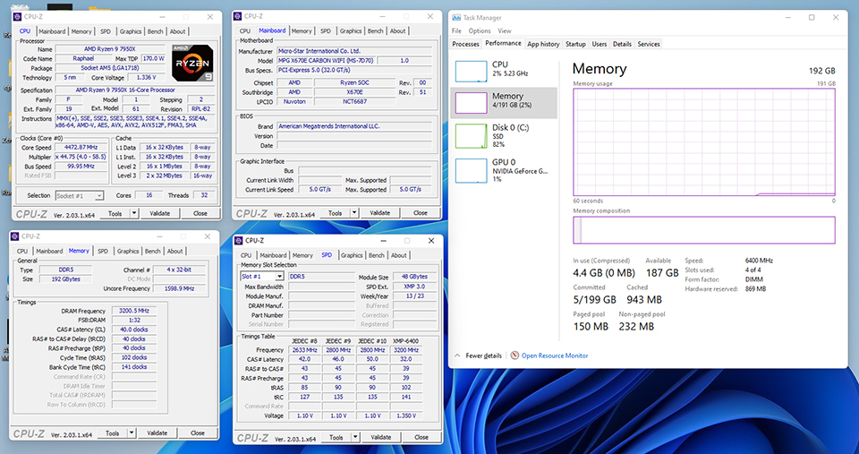Open Tools dropdown arrow in Memory window

[131, 433]
